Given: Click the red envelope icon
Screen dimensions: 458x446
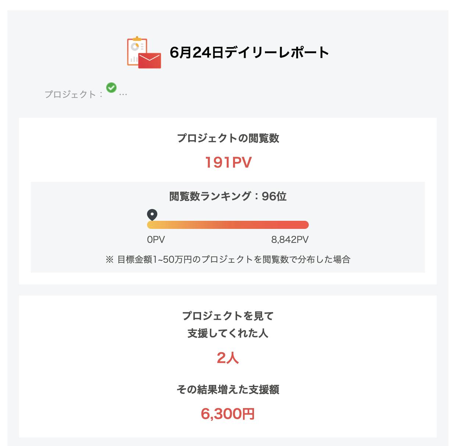Looking at the screenshot, I should point(150,61).
